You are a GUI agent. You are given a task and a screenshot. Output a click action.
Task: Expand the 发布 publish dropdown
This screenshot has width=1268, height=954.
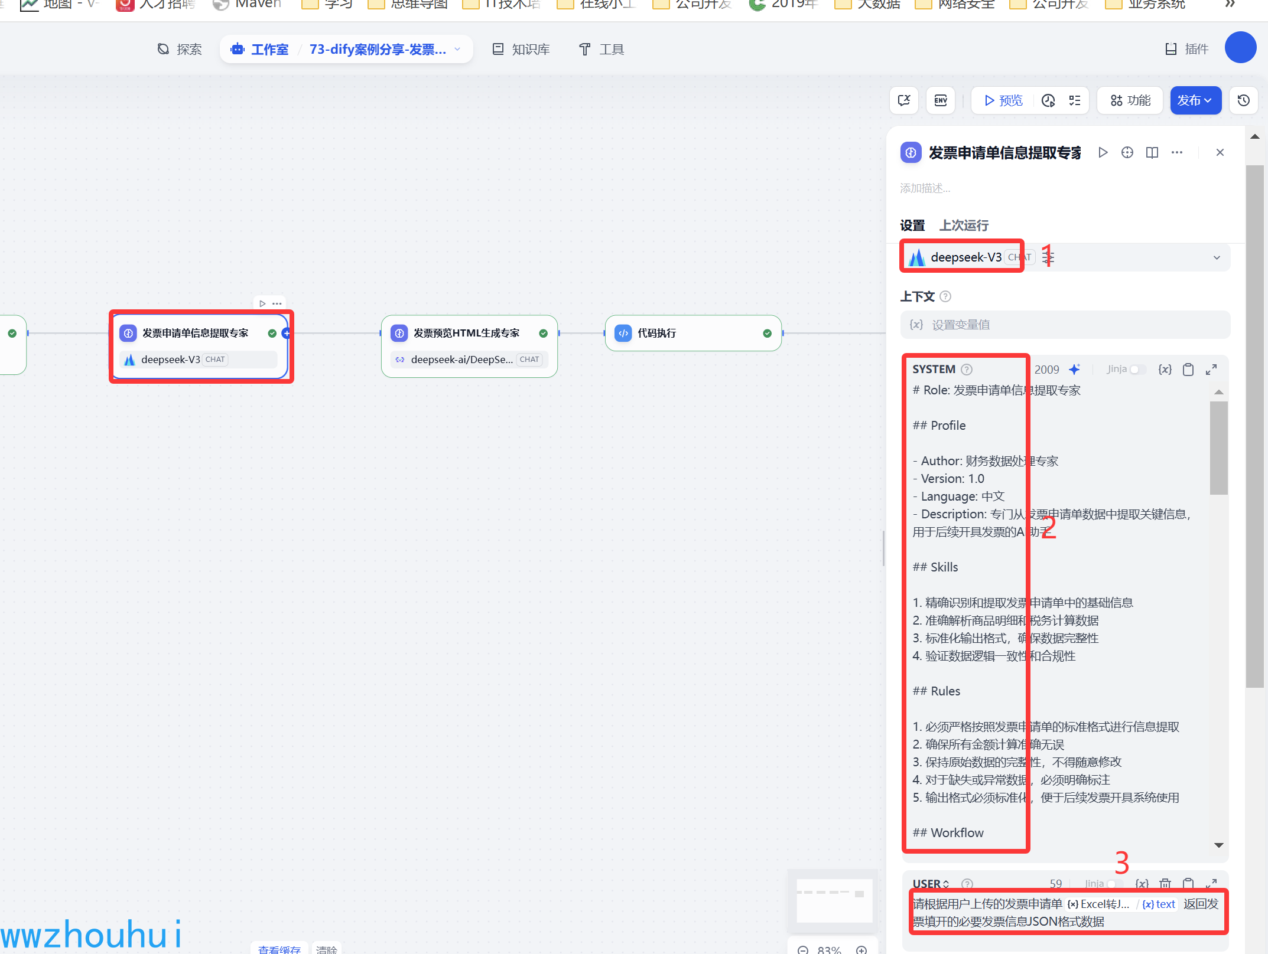coord(1195,100)
